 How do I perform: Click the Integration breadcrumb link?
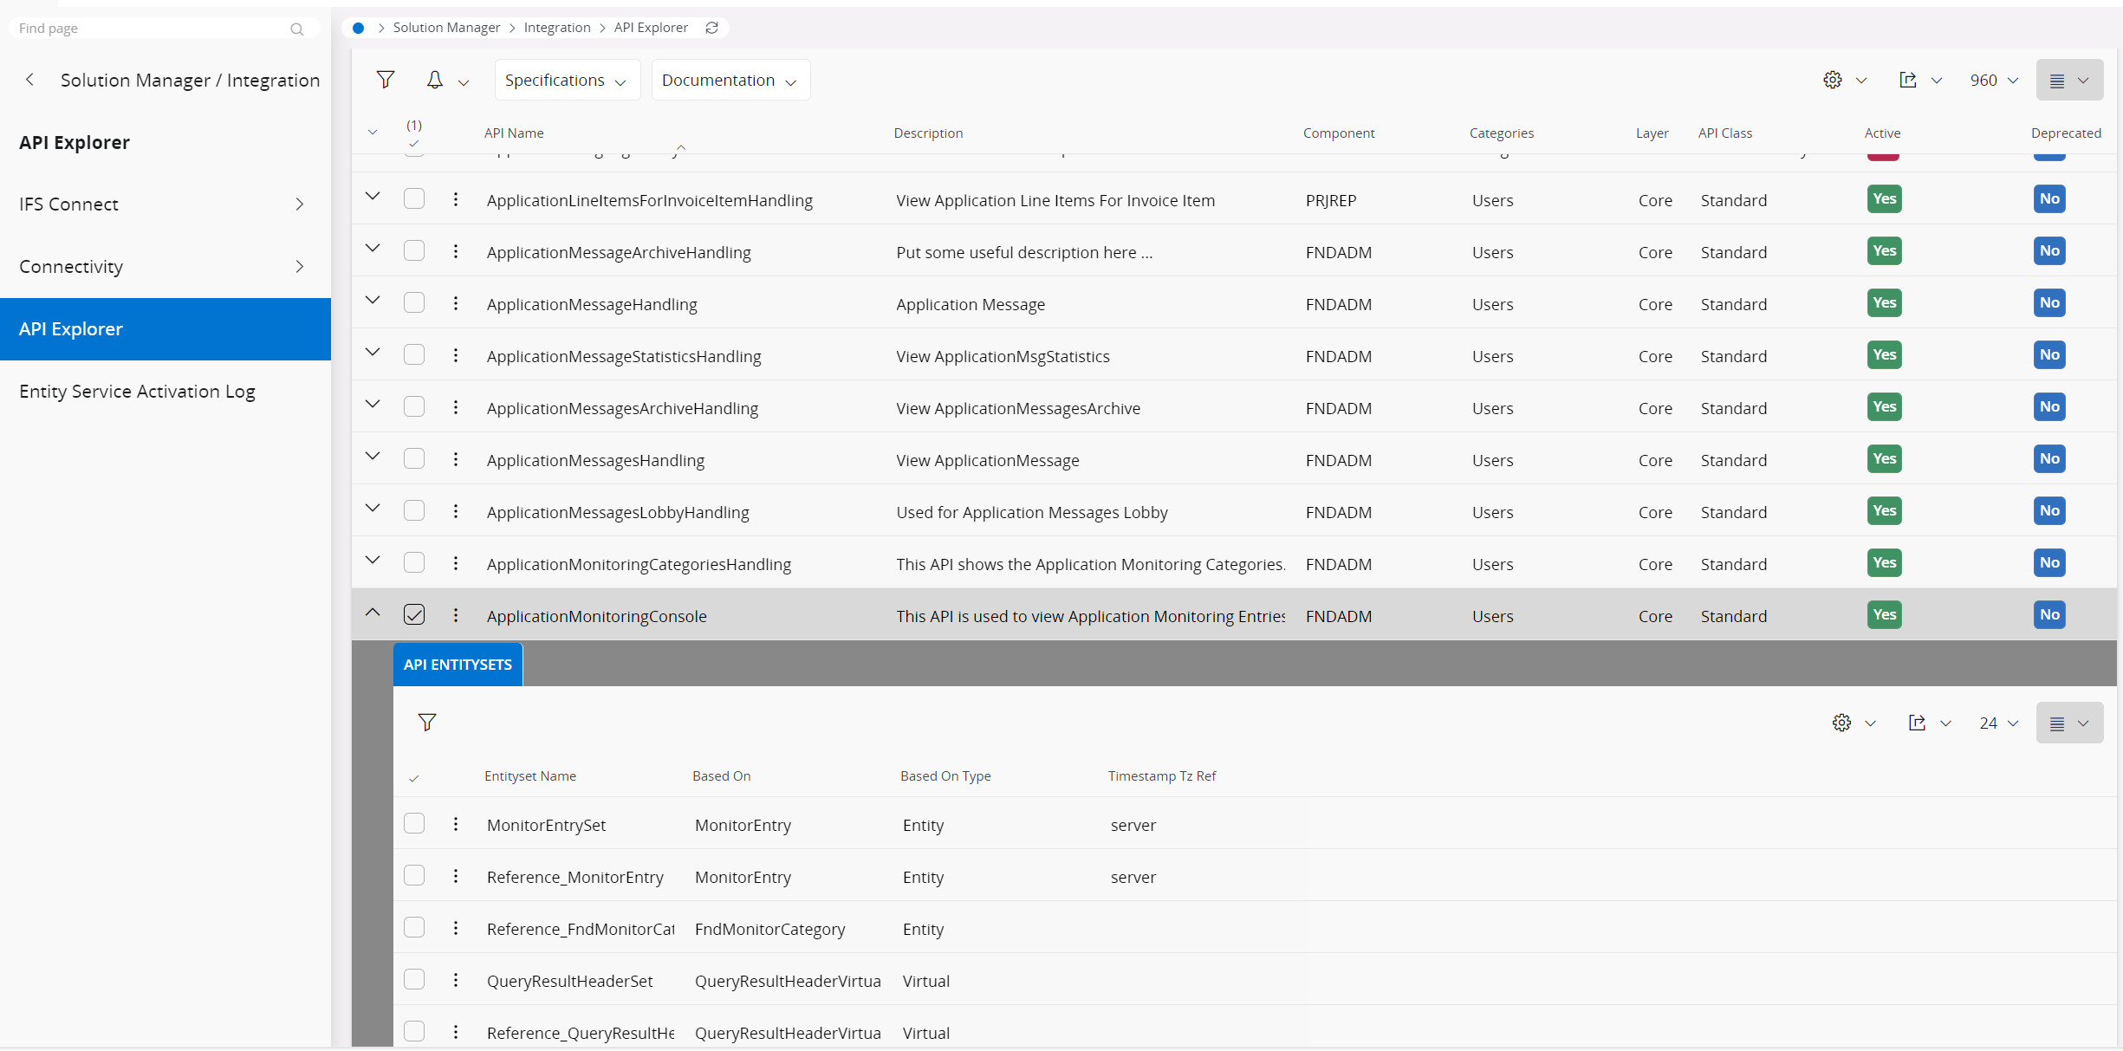click(557, 28)
